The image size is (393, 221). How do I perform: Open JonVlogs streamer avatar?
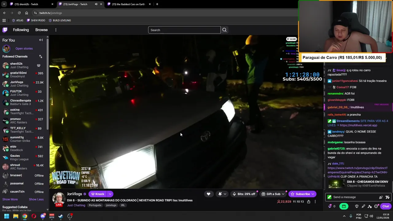point(59,199)
